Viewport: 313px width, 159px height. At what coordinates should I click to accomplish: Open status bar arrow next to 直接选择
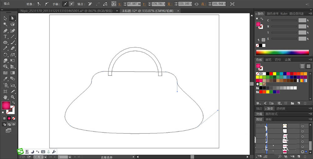[134, 157]
